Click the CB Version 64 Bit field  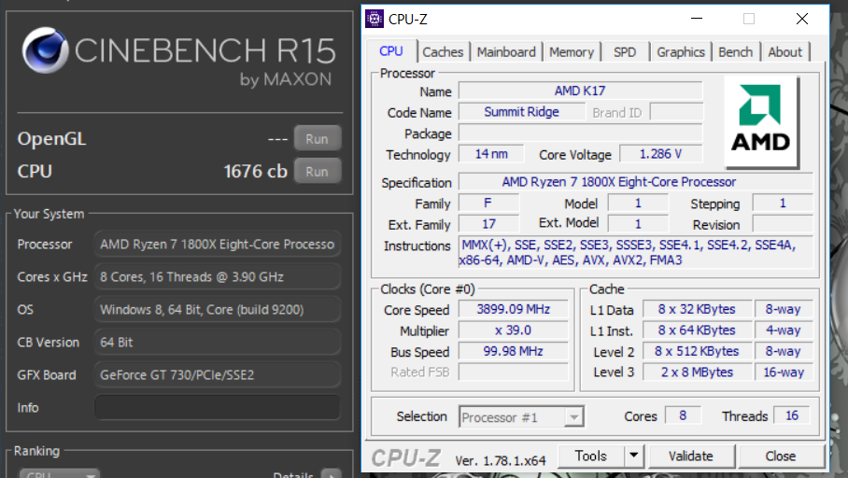click(218, 343)
